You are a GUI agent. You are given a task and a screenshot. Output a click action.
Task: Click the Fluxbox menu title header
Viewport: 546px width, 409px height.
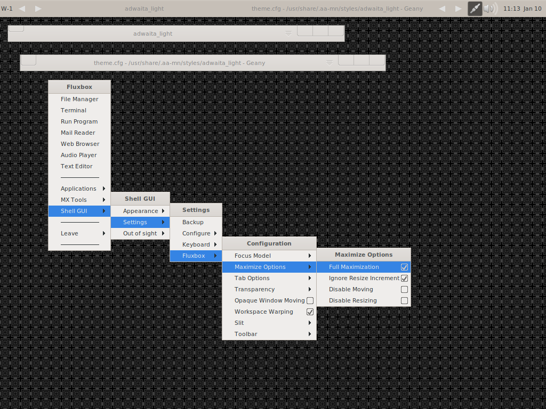pyautogui.click(x=79, y=87)
